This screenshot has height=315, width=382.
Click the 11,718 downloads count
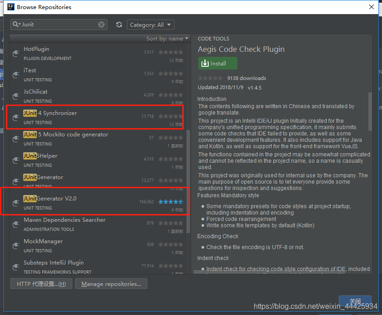[x=148, y=116]
